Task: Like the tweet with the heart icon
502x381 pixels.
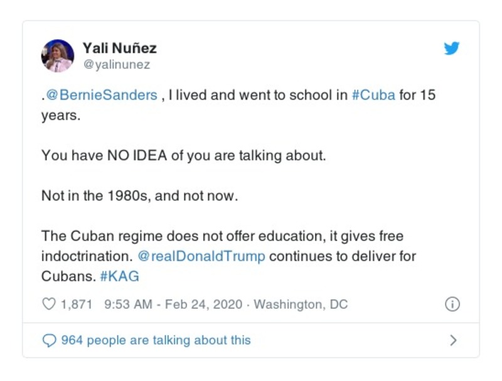Action: pos(48,304)
